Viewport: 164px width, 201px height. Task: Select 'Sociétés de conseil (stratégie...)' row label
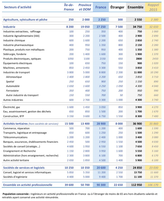[22, 146]
